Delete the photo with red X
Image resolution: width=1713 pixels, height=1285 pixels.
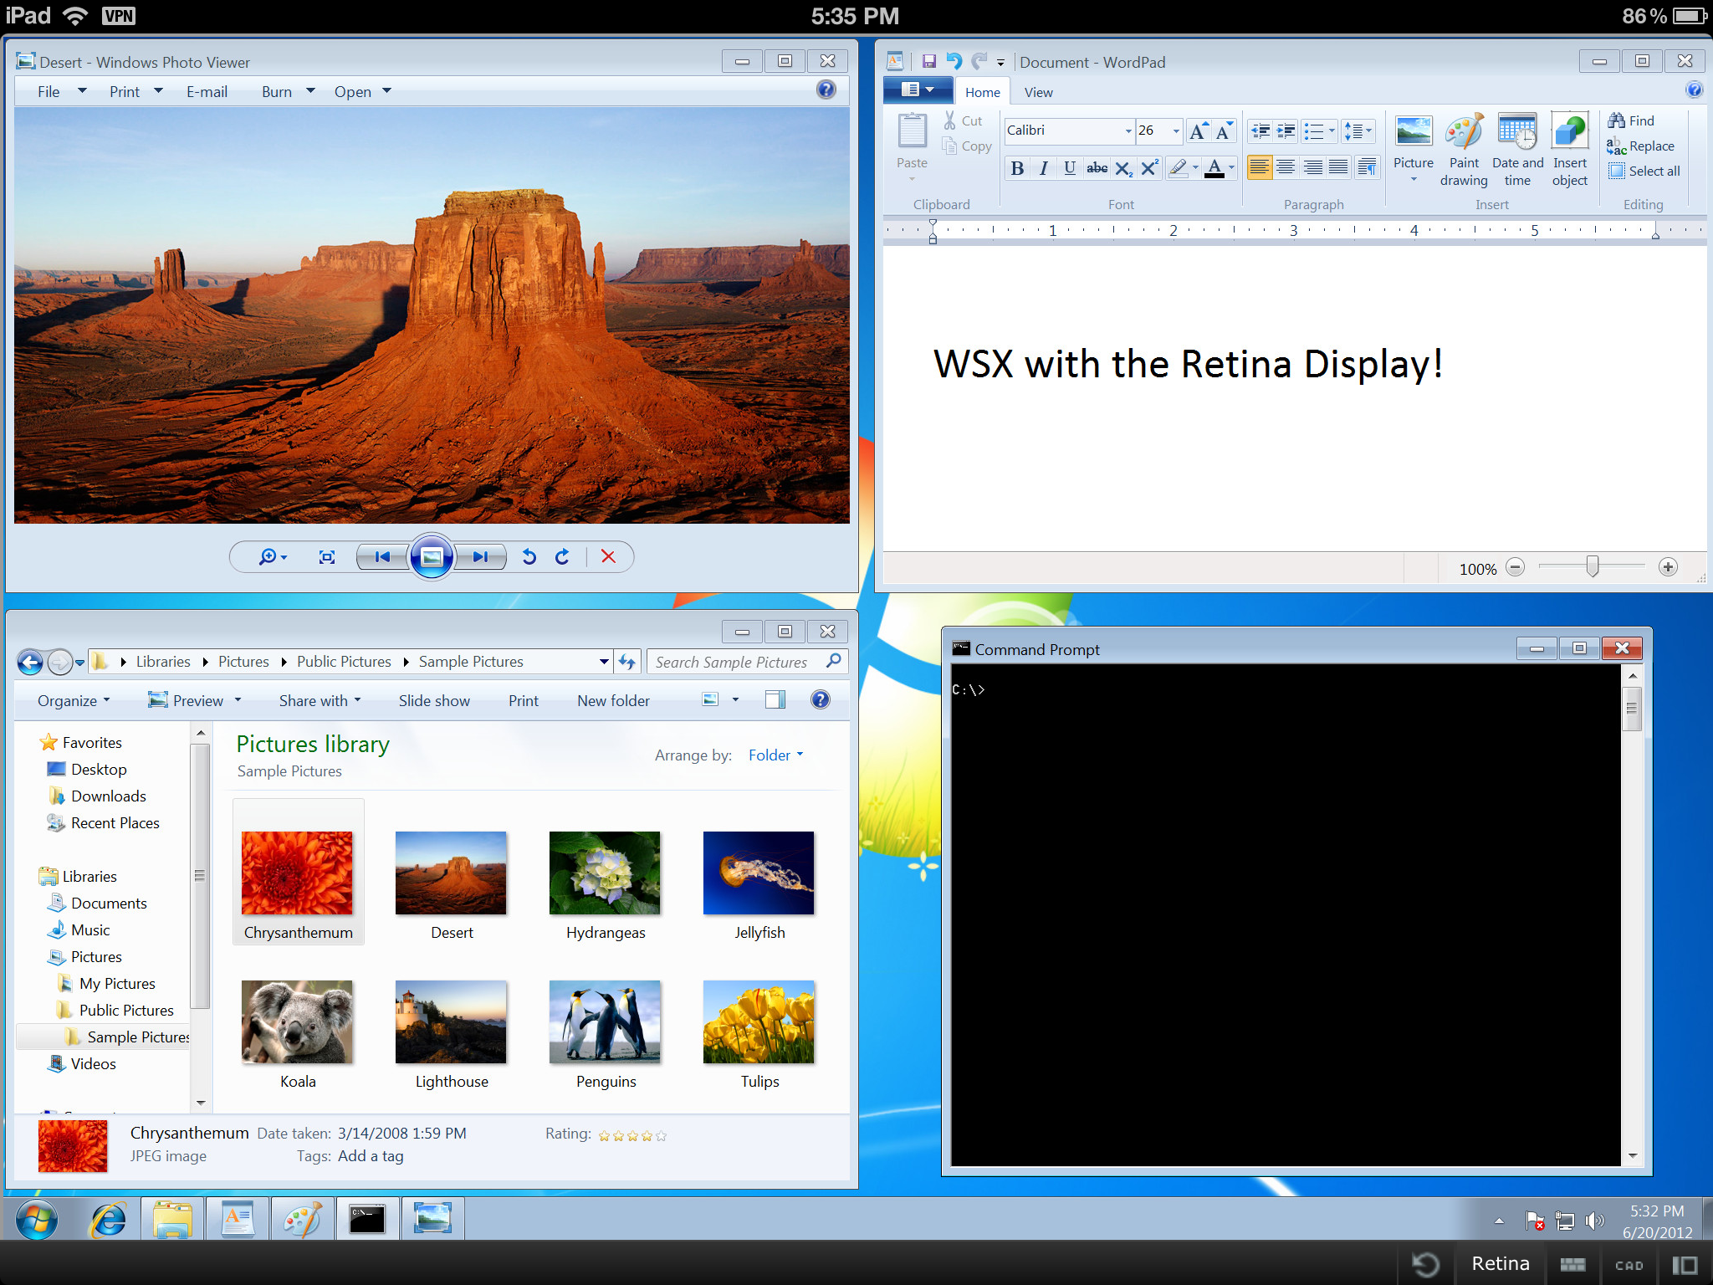pyautogui.click(x=608, y=557)
